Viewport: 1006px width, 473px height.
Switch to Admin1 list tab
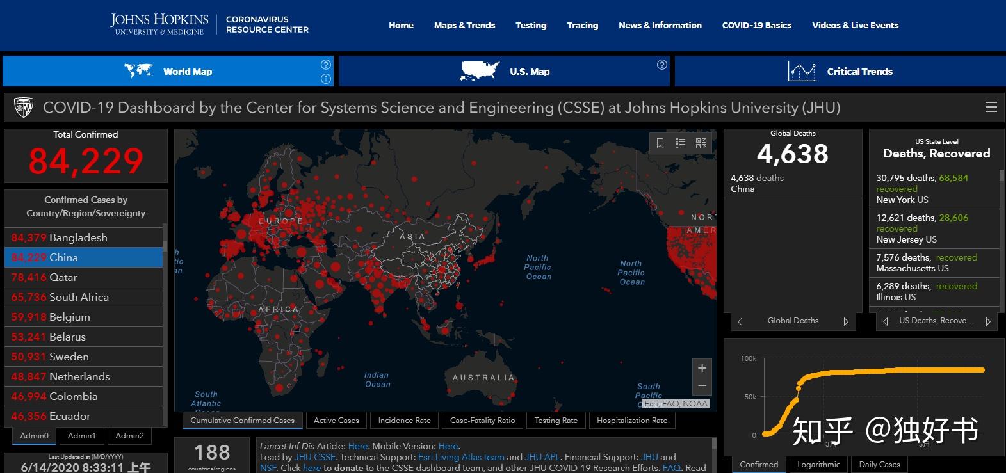click(x=82, y=436)
